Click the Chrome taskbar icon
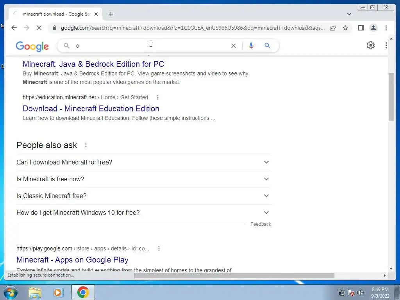 point(83,292)
